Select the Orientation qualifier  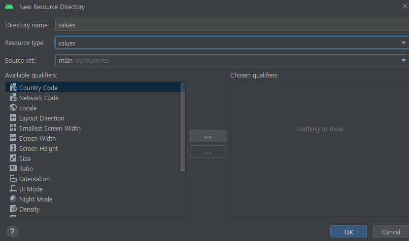[93, 179]
